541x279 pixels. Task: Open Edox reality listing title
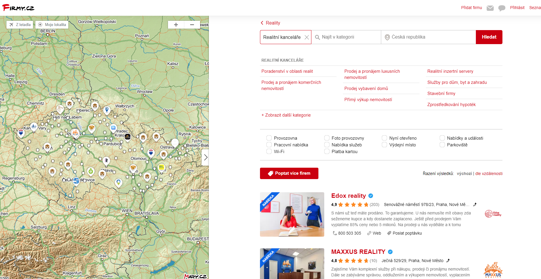click(x=348, y=196)
